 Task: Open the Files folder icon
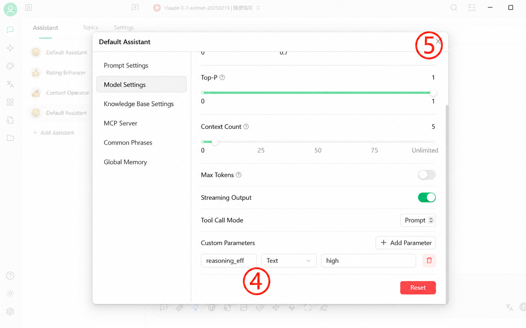(x=10, y=138)
